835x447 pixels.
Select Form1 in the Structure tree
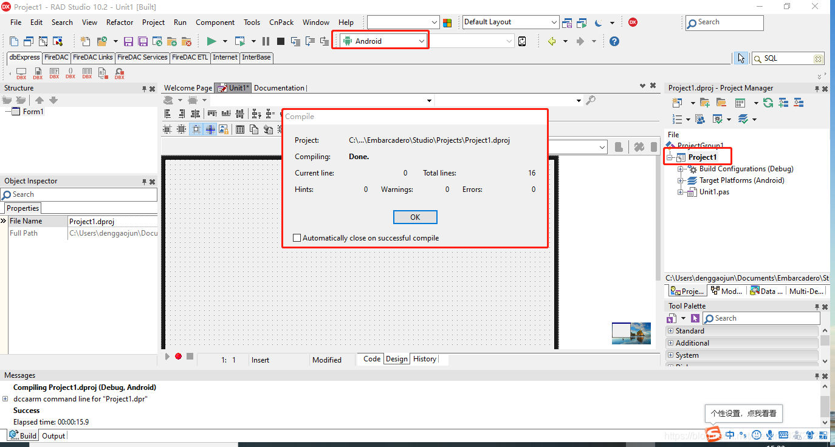pyautogui.click(x=33, y=112)
